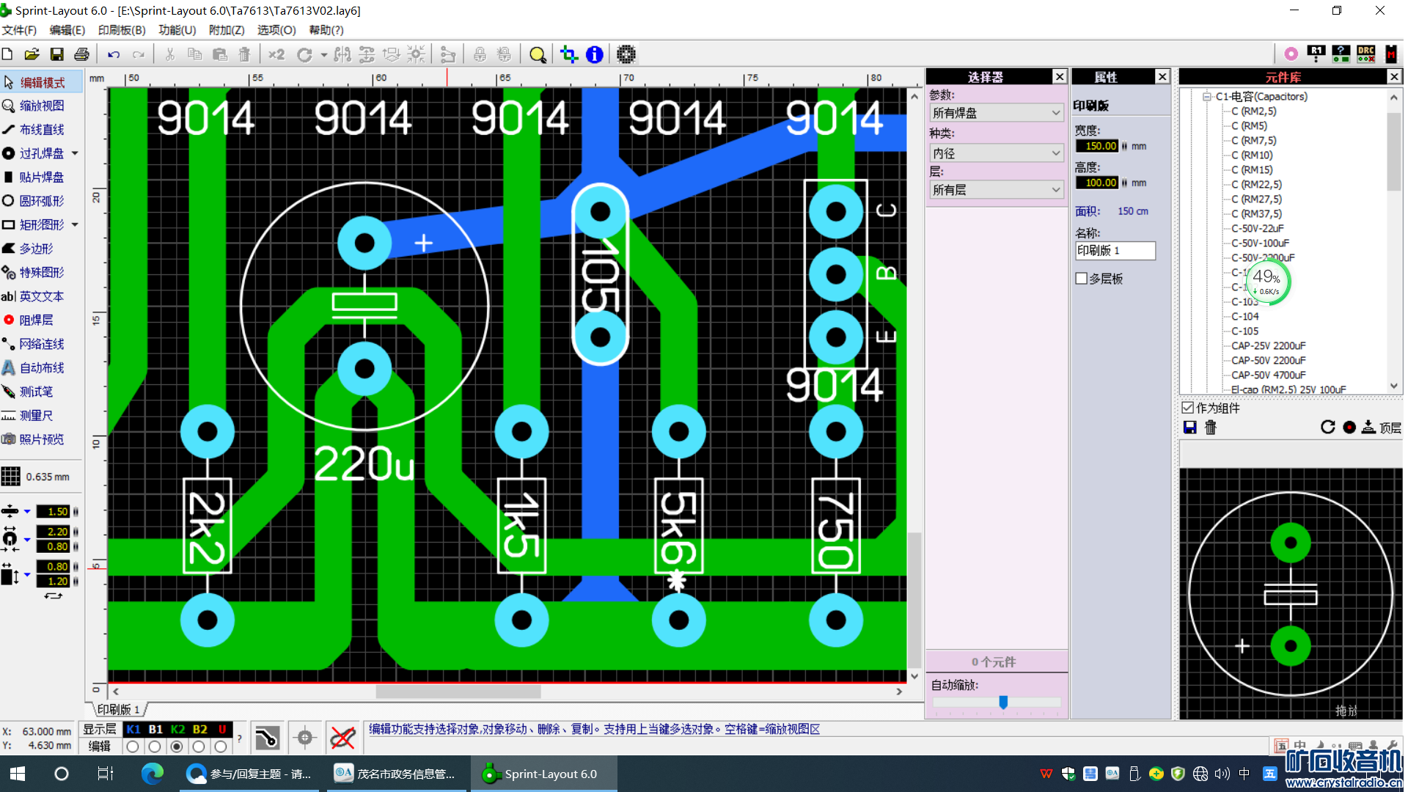The image size is (1408, 792).
Task: Open the 过孔焊盘 pad shape dropdown arrow
Action: pos(75,154)
